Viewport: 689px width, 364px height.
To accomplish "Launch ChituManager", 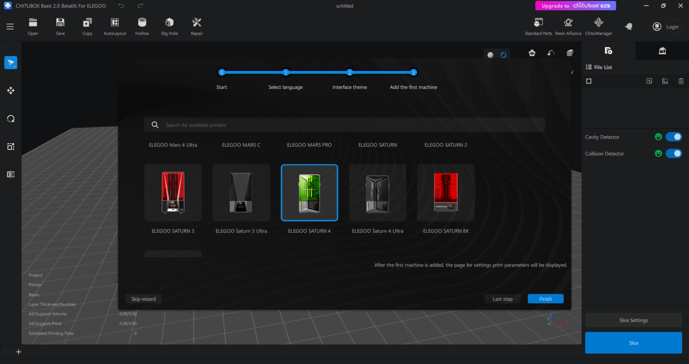I will [x=599, y=27].
